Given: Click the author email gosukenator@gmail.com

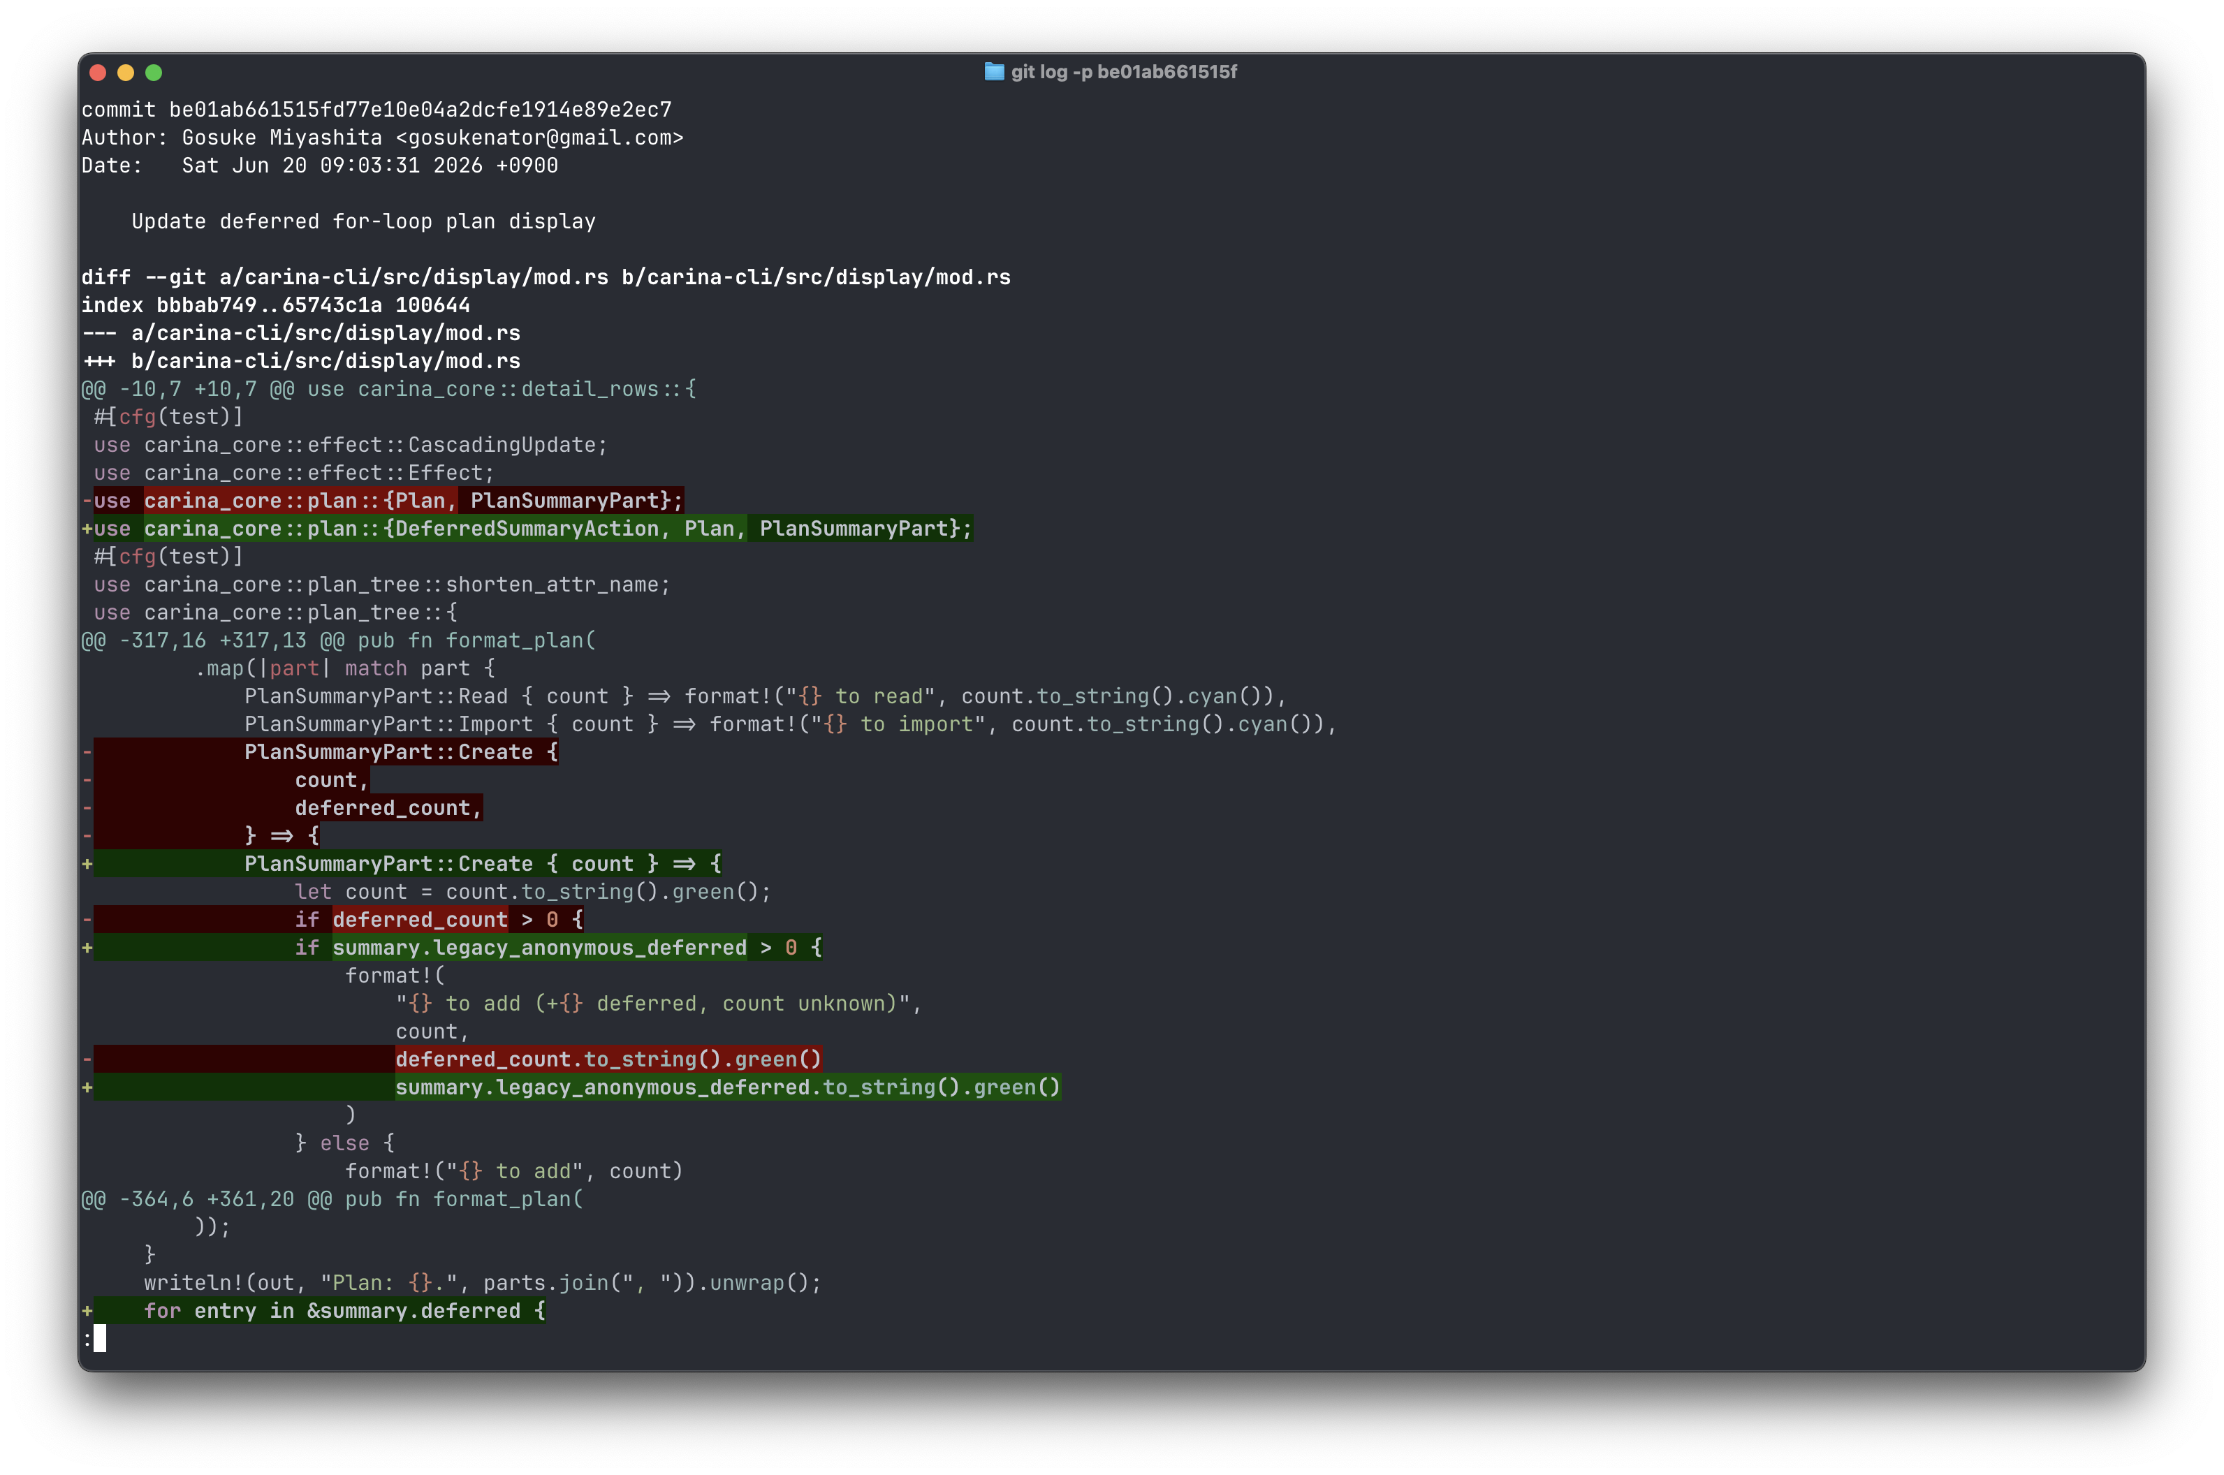Looking at the screenshot, I should [539, 138].
